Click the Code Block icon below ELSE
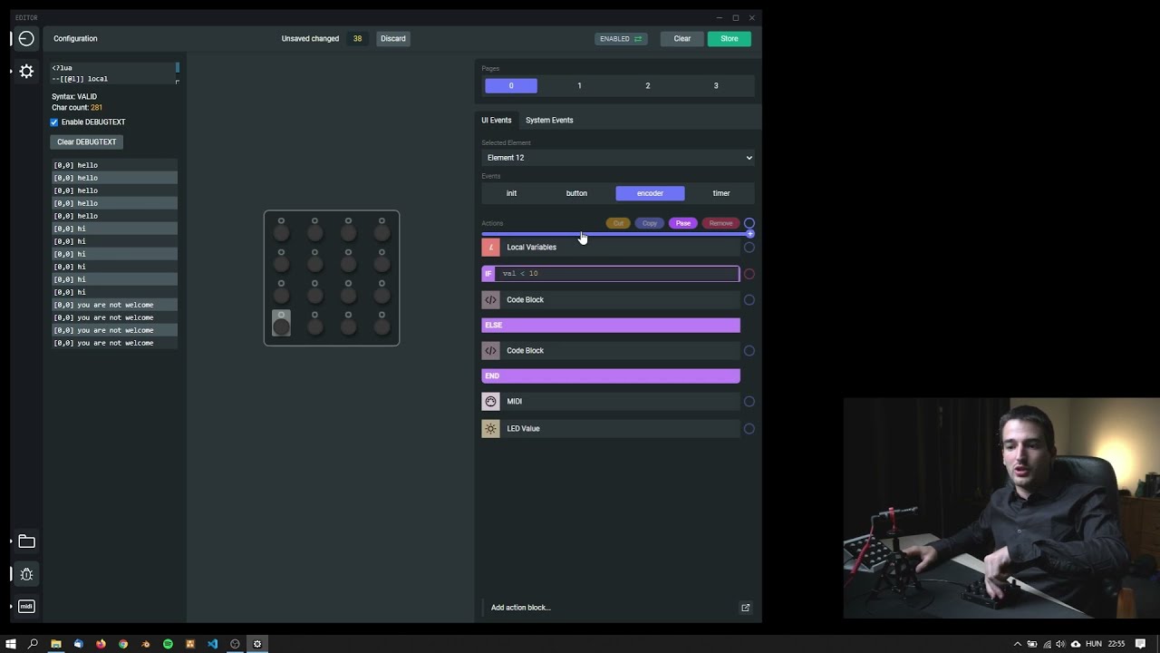 pos(490,350)
